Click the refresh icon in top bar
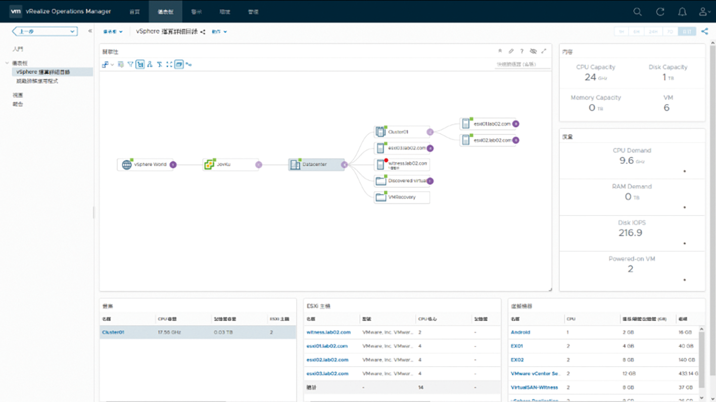The image size is (716, 402). coord(660,12)
